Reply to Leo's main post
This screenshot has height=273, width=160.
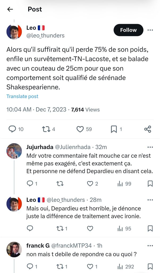click(12, 129)
